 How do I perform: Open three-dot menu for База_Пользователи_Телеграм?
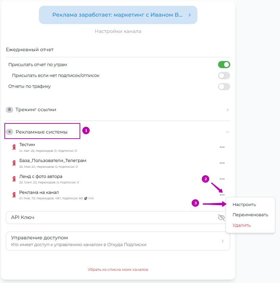(x=222, y=163)
